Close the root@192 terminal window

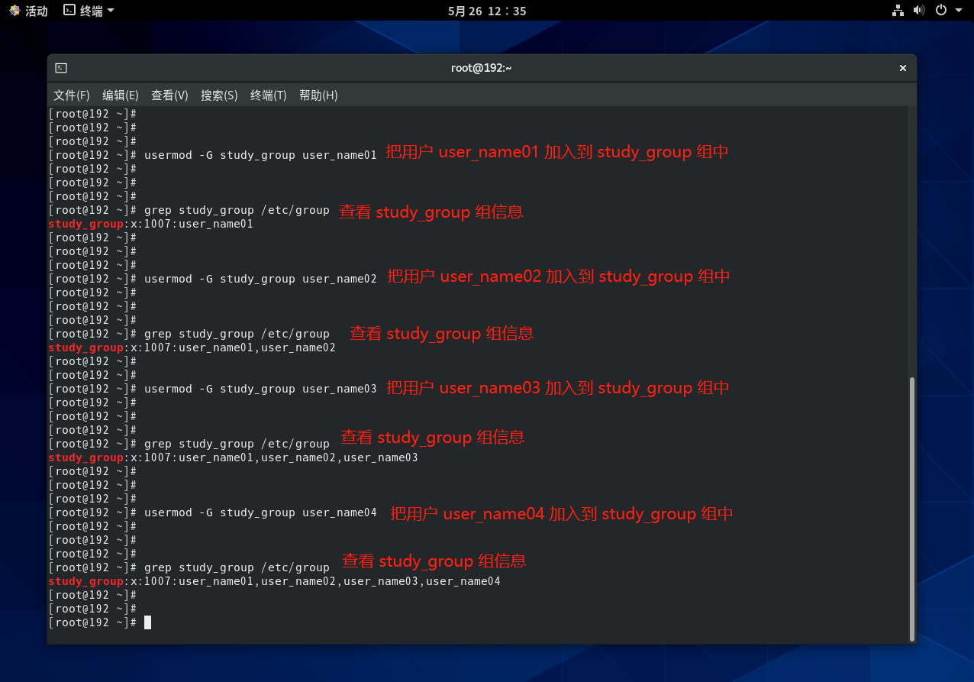point(902,68)
